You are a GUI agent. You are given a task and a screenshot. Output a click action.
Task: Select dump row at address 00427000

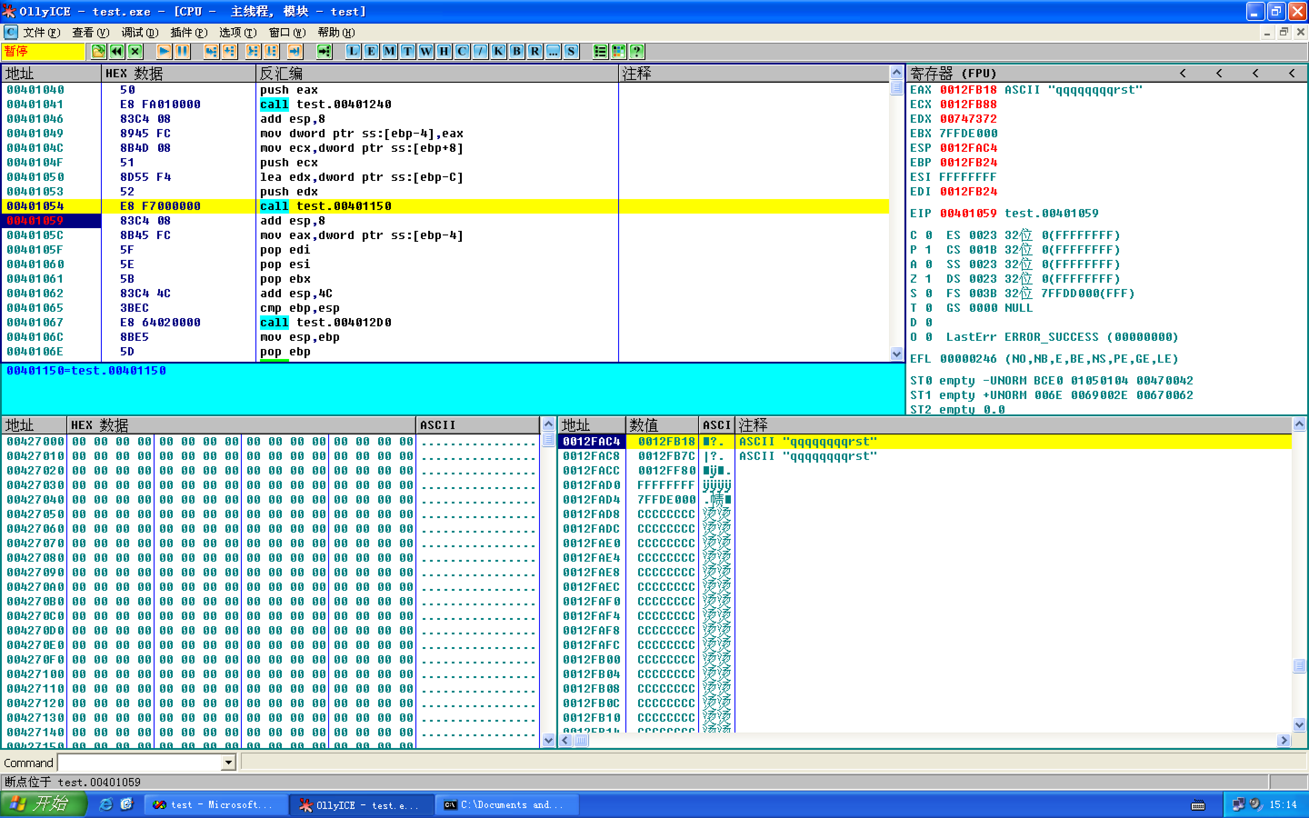270,441
